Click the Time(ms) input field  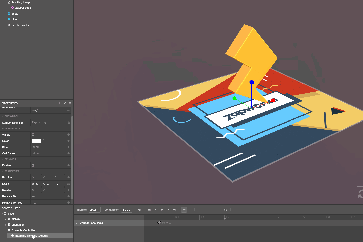point(95,210)
